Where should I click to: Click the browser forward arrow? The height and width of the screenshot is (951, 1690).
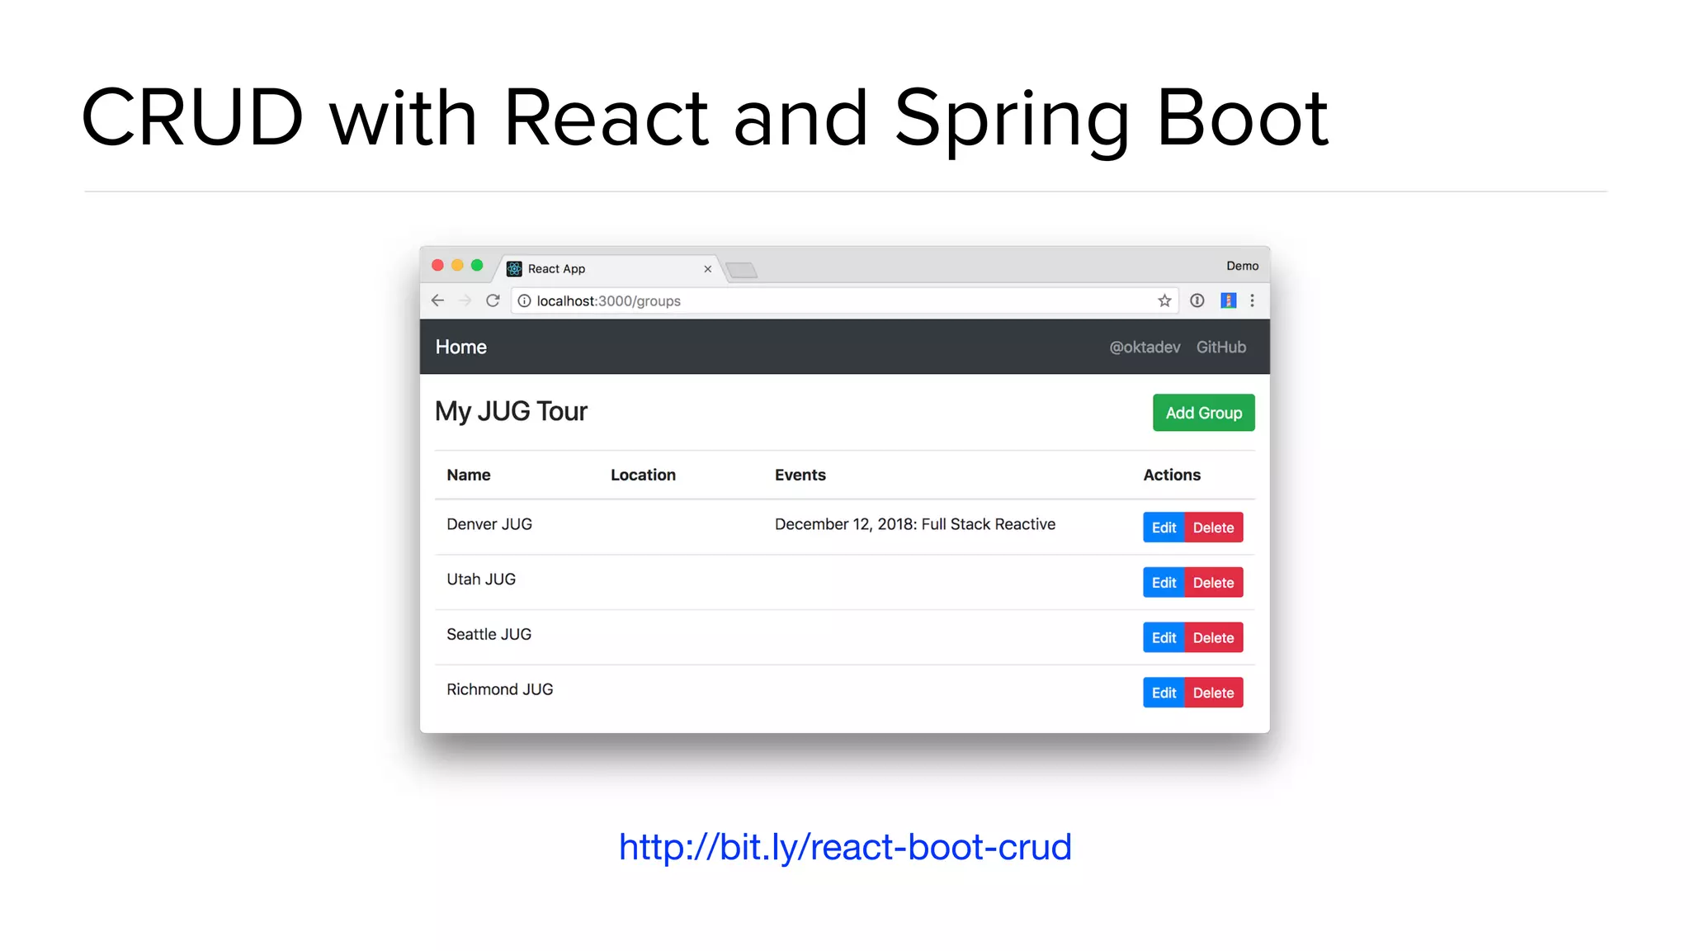coord(465,300)
